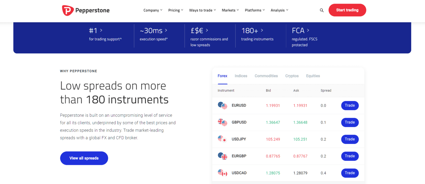Switch to the Indices tab
The image size is (425, 184).
point(241,76)
